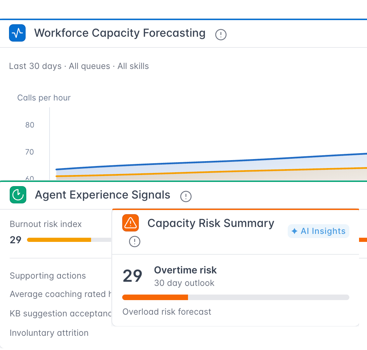This screenshot has width=367, height=350.
Task: Click the '30 day outlook' subtitle
Action: [184, 283]
